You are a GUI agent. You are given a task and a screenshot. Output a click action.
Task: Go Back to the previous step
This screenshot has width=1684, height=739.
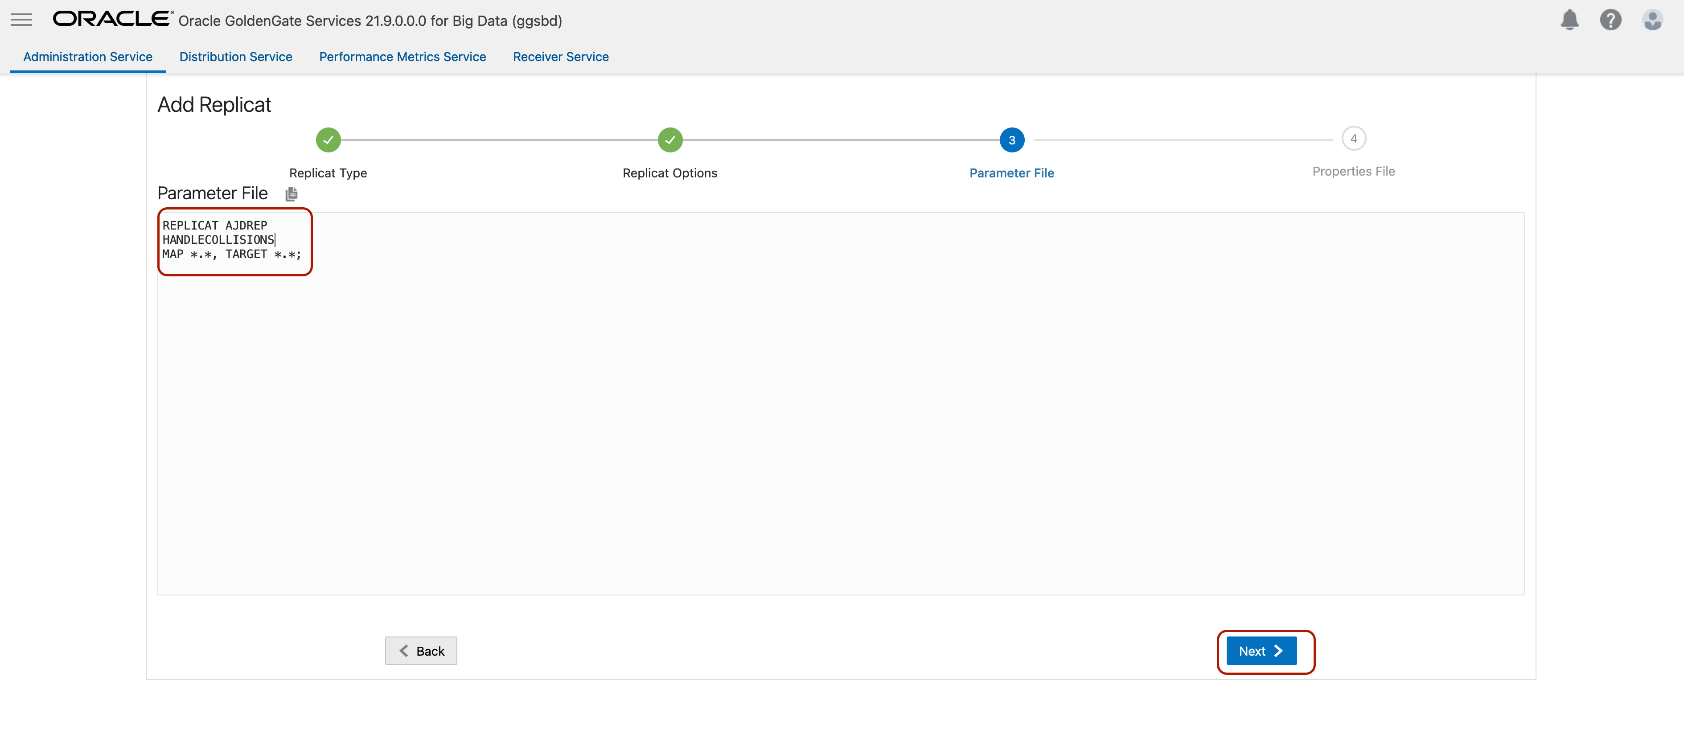tap(421, 651)
